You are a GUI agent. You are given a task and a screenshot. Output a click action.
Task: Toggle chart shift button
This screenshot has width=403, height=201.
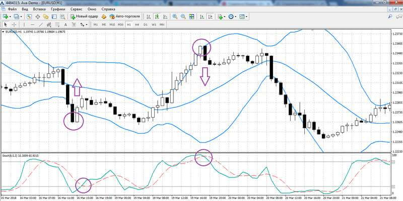point(210,17)
